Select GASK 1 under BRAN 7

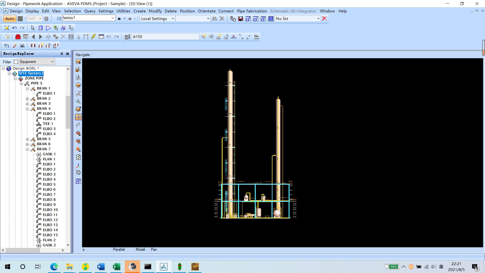(49, 154)
